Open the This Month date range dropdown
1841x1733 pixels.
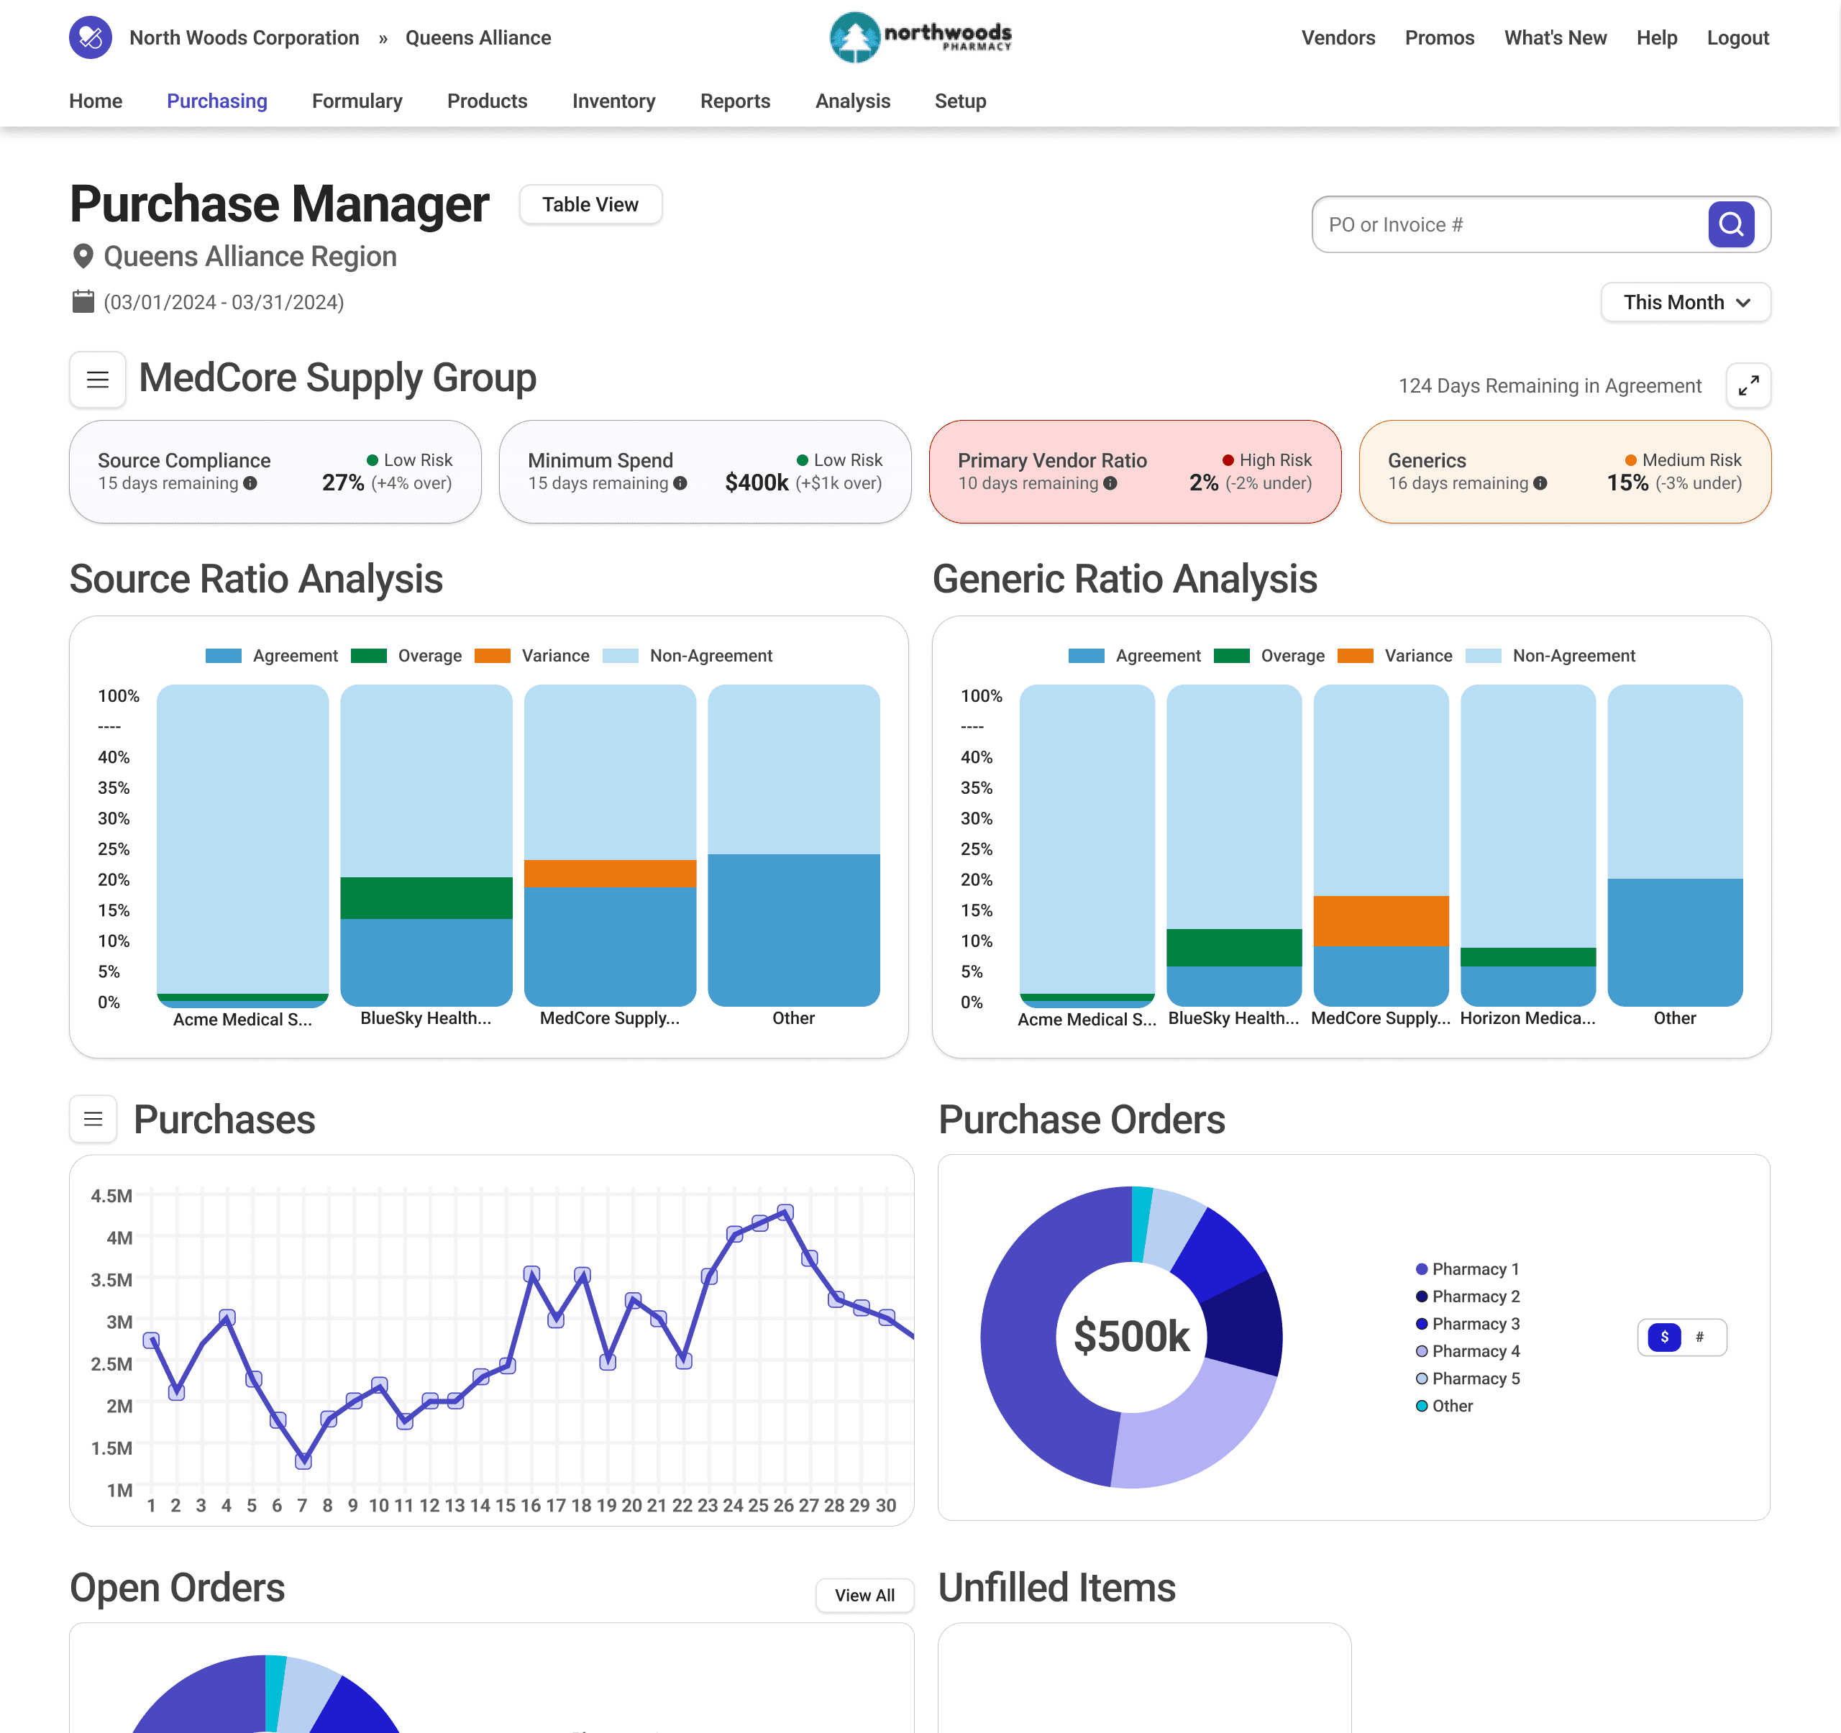pos(1684,303)
